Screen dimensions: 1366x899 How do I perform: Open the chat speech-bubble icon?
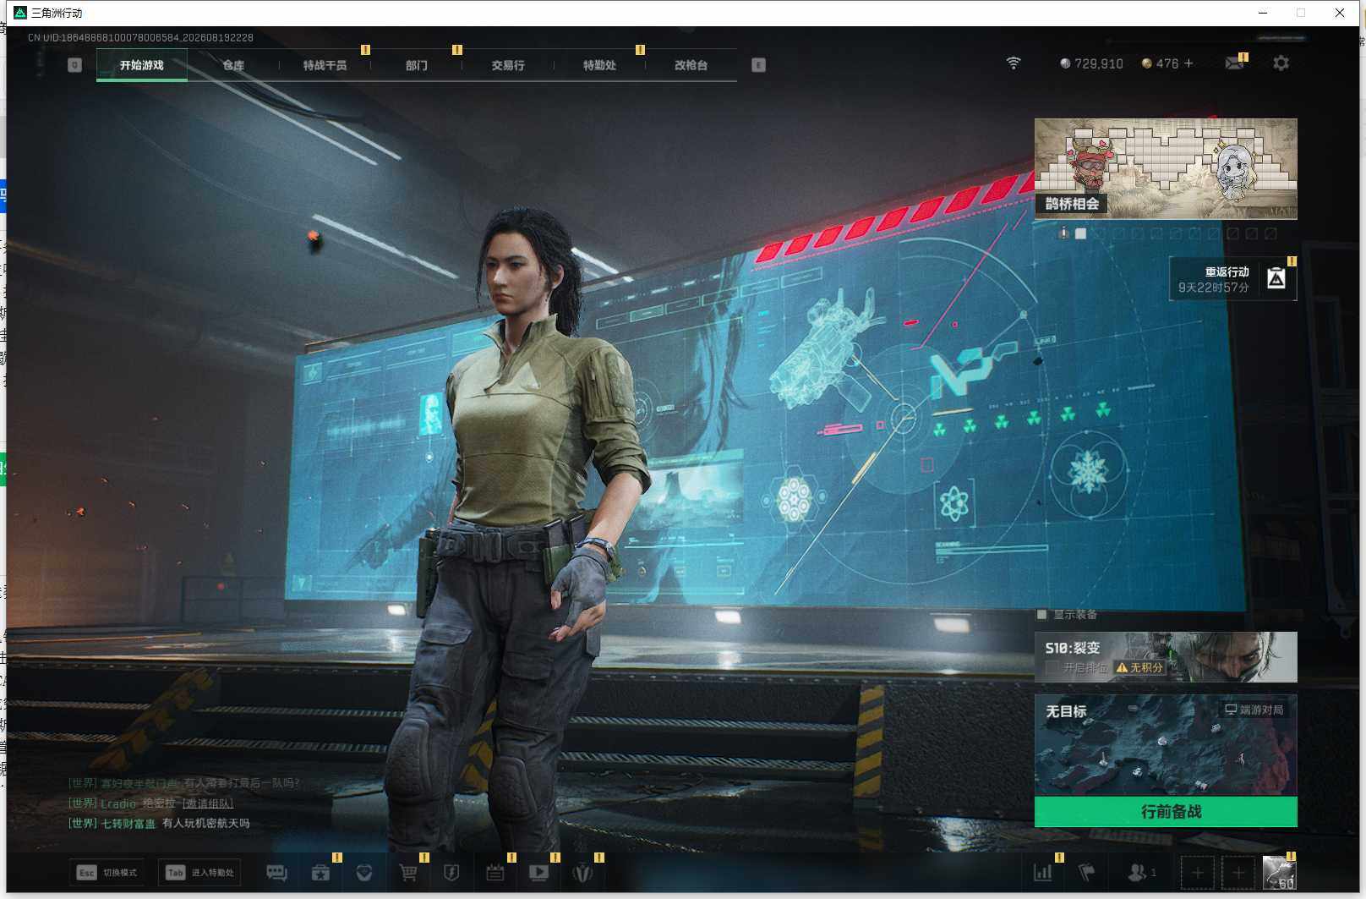tap(276, 873)
